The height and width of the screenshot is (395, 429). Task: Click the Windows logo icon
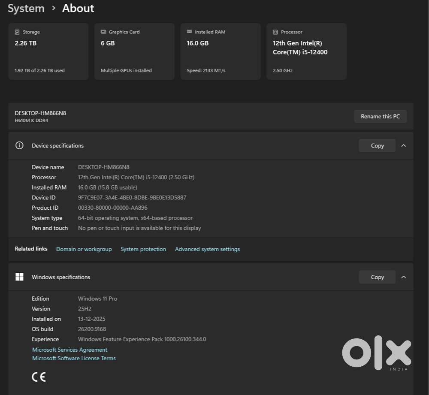tap(19, 277)
